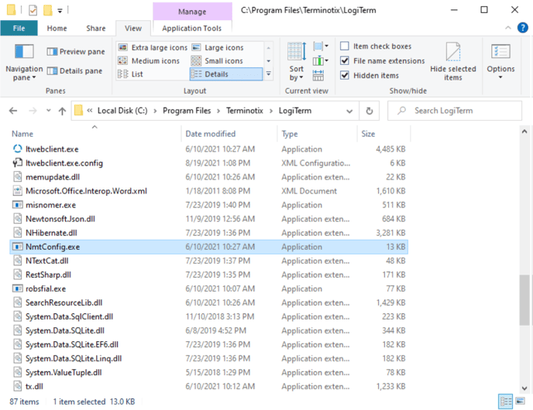Click the robsfial.exe application icon
This screenshot has height=410, width=533.
tap(18, 289)
